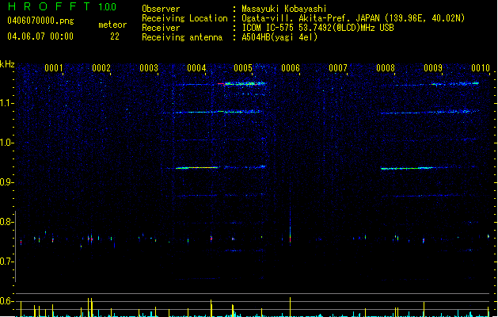Click the ICOM IC-575 receiver text
The width and height of the screenshot is (498, 317).
point(317,28)
